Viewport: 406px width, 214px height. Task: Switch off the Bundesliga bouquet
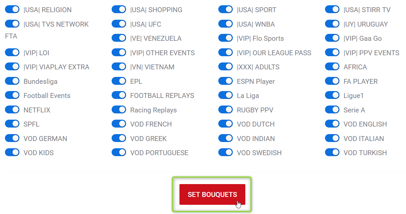pos(12,81)
